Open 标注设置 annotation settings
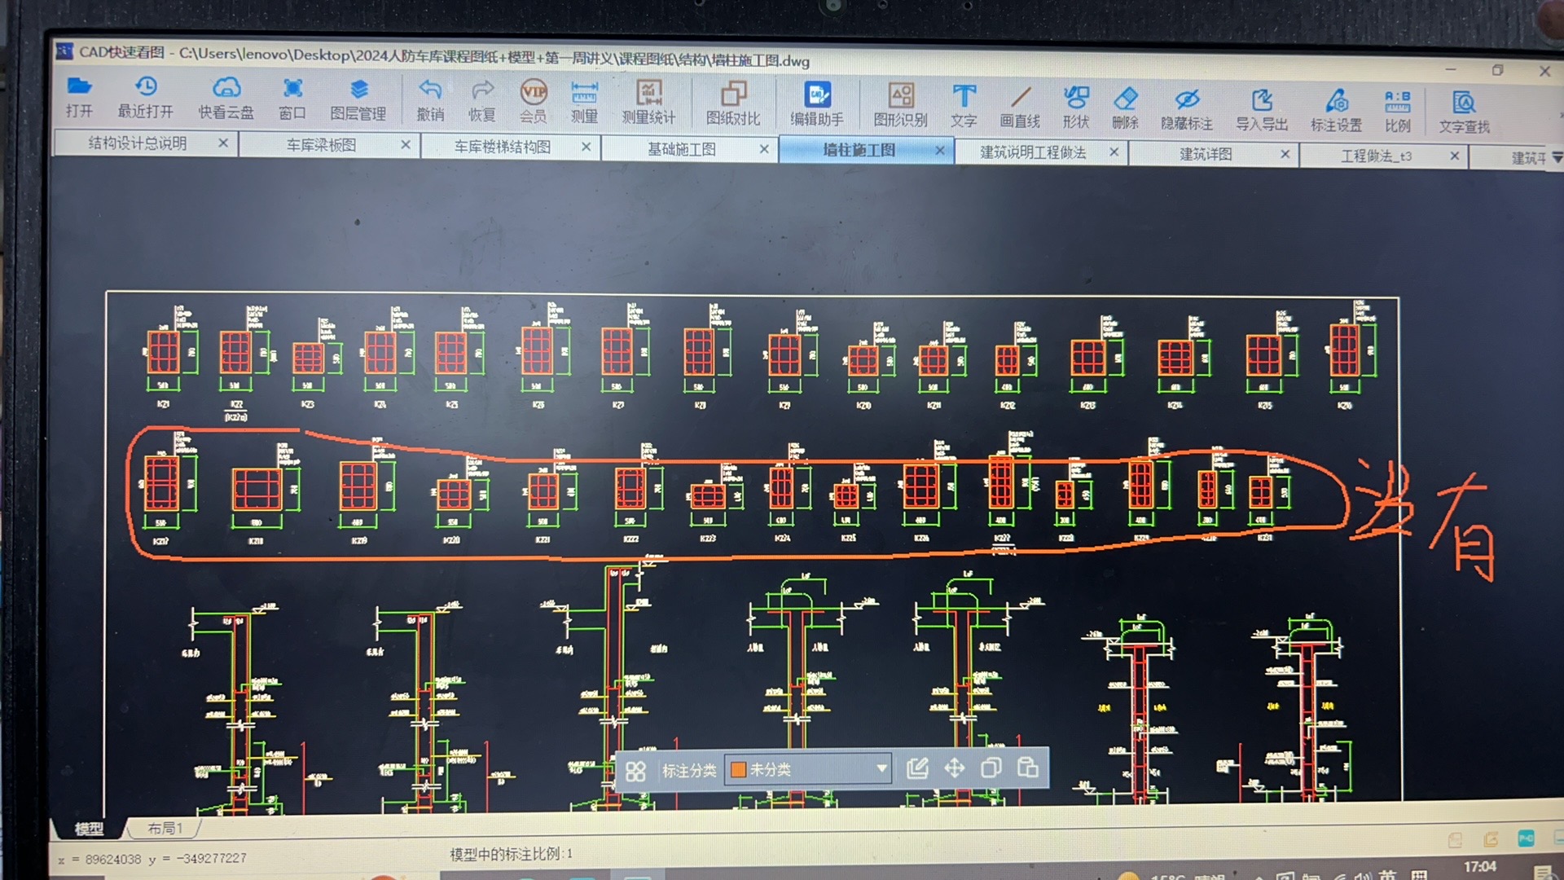 pos(1336,112)
